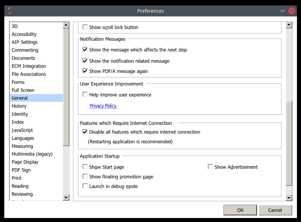This screenshot has width=301, height=222.
Task: Enable "Help improve user experience"
Action: coord(85,94)
